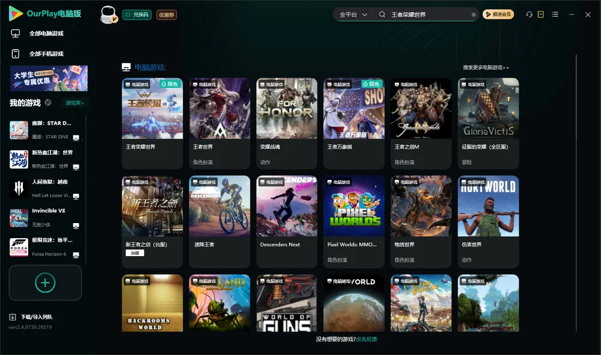Click PC platform icon beside Invincible VS
The width and height of the screenshot is (601, 355).
coord(76,225)
